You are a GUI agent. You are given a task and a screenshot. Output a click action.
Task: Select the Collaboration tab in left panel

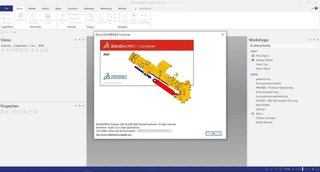click(x=20, y=46)
